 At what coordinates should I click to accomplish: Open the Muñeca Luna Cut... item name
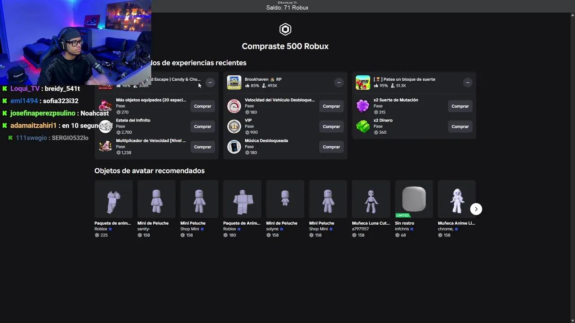pyautogui.click(x=371, y=223)
